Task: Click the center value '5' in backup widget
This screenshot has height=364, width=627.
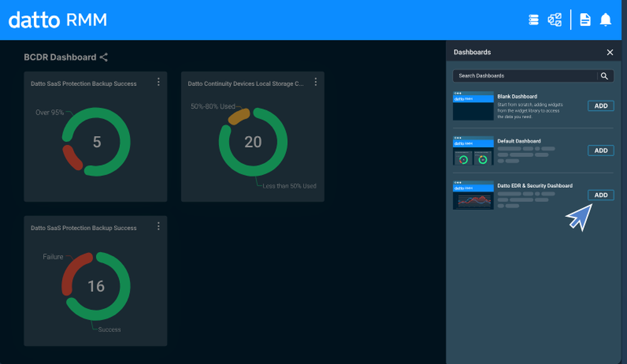Action: click(x=97, y=142)
